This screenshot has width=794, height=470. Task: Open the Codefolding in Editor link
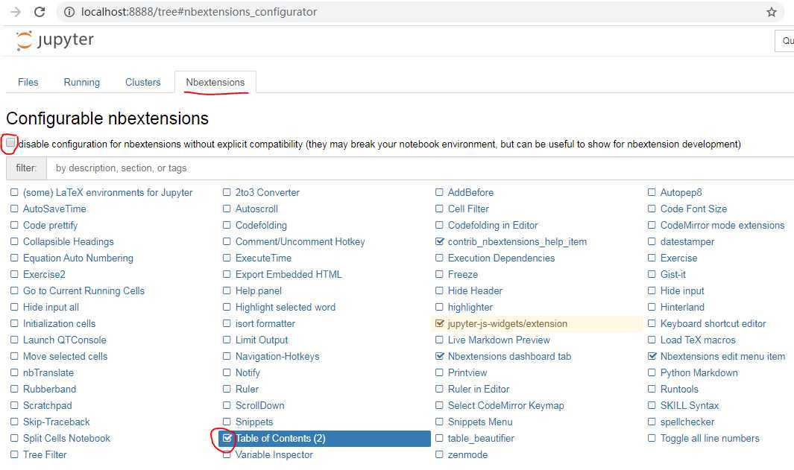point(493,225)
